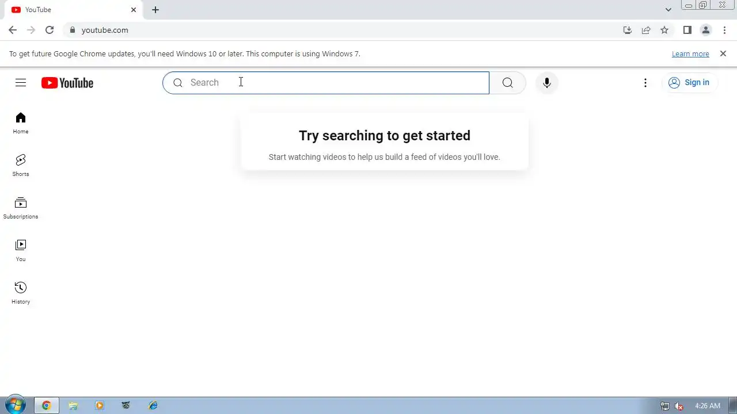Click the Sign in button

[689, 82]
